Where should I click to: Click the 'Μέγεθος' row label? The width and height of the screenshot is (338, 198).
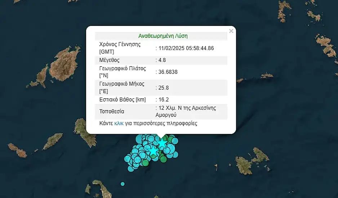[109, 60]
